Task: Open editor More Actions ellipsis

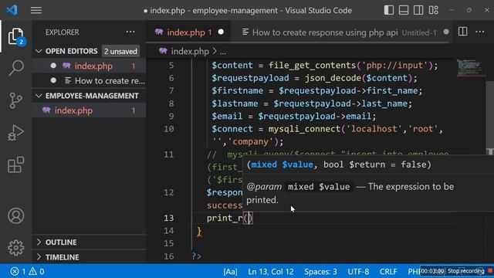Action: (x=480, y=32)
